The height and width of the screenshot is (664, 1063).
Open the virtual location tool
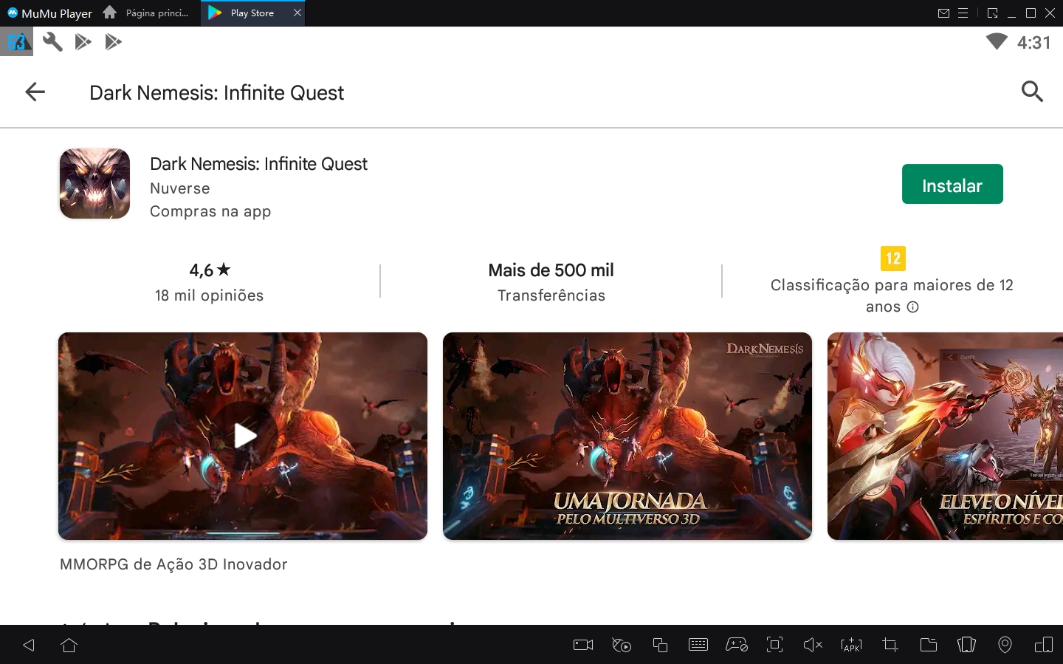(1005, 644)
